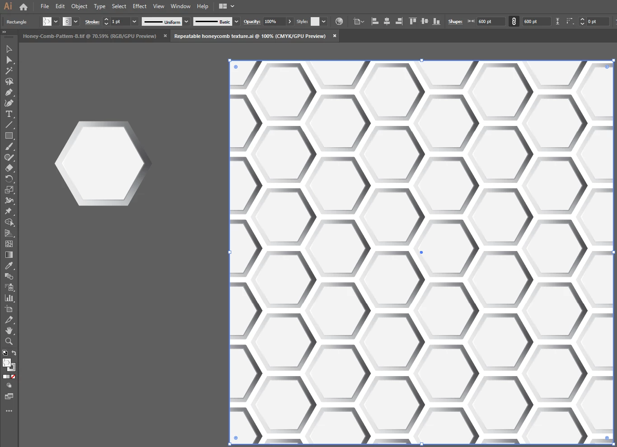Image resolution: width=617 pixels, height=447 pixels.
Task: Open the Effect menu
Action: coord(140,6)
